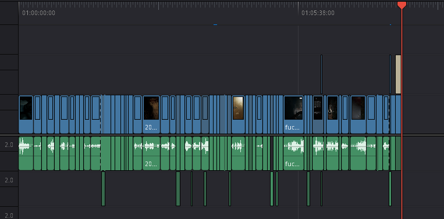Select the first audio clip at timeline start
The width and height of the screenshot is (444, 219).
tap(26, 153)
